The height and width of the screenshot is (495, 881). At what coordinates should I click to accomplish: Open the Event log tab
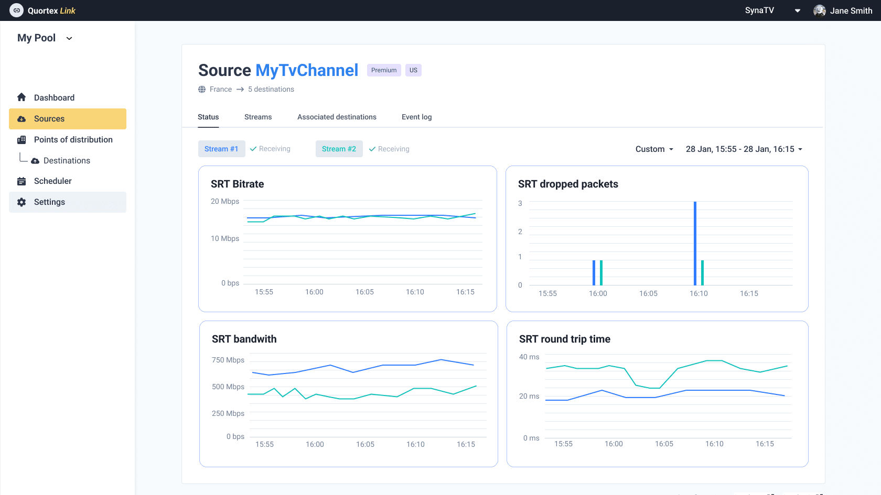point(416,117)
